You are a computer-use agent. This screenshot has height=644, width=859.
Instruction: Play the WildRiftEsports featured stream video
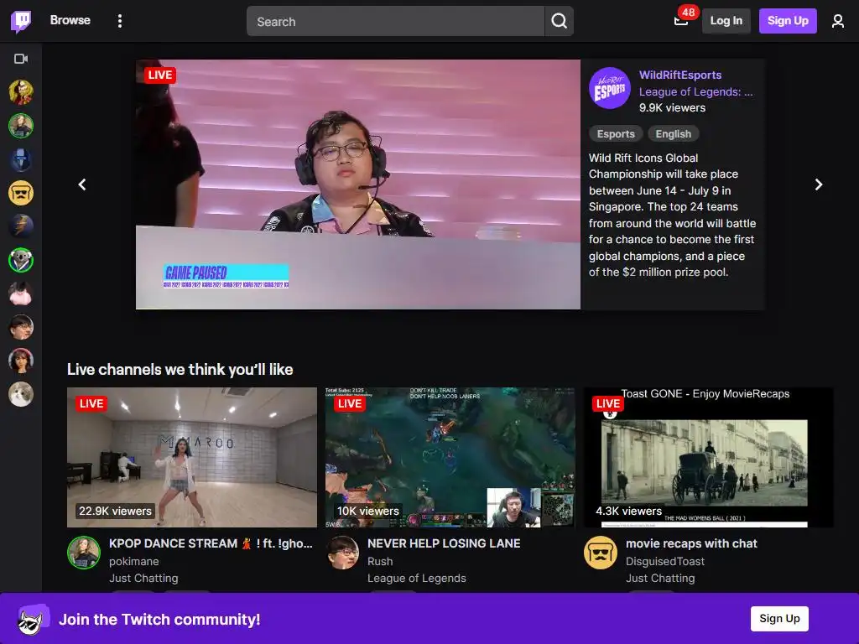pyautogui.click(x=357, y=184)
